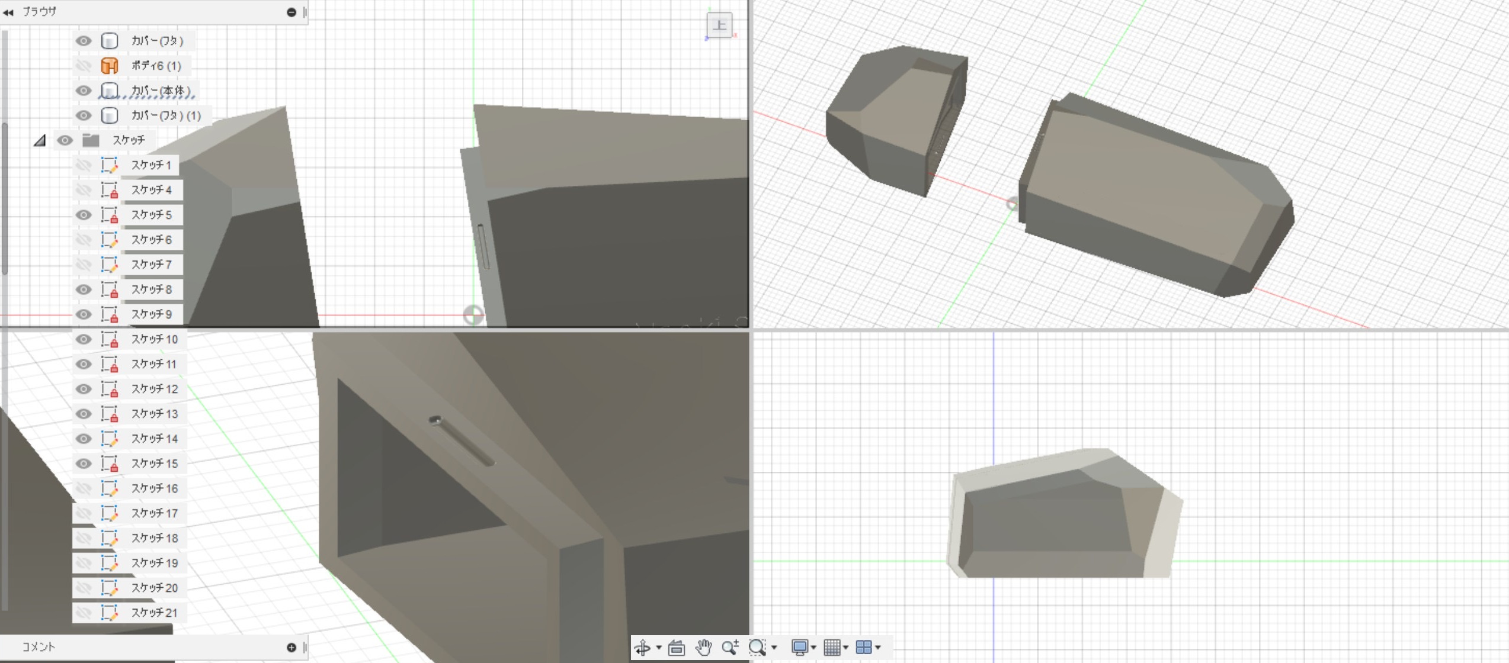Select the スケッチ19 row label
1509x663 pixels.
point(155,563)
